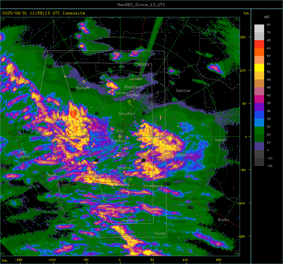The image size is (283, 264).
Task: Pick the slate 10-0 dBZ legend swatch
Action: pyautogui.click(x=259, y=146)
